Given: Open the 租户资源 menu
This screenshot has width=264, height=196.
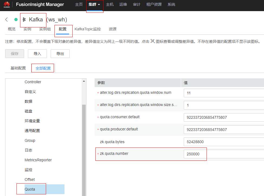Looking at the screenshot, I should [154, 5].
